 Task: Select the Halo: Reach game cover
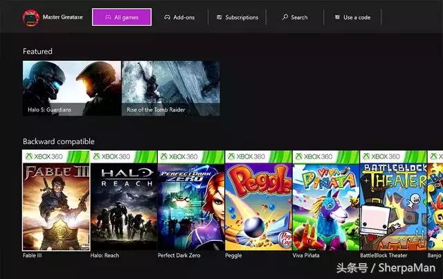124,200
